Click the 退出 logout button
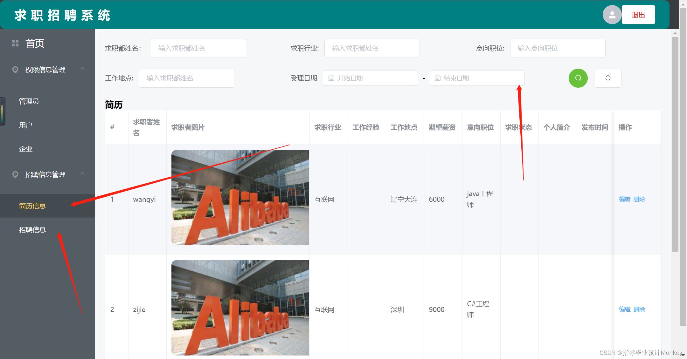This screenshot has height=359, width=687. click(638, 15)
